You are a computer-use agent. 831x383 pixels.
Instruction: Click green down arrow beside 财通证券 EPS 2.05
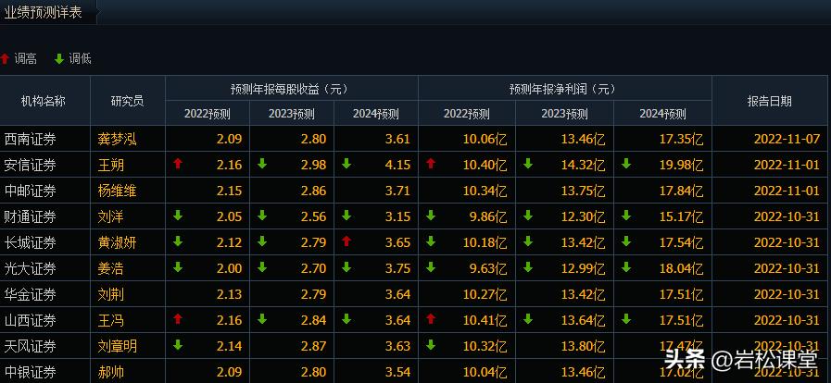[x=178, y=216]
